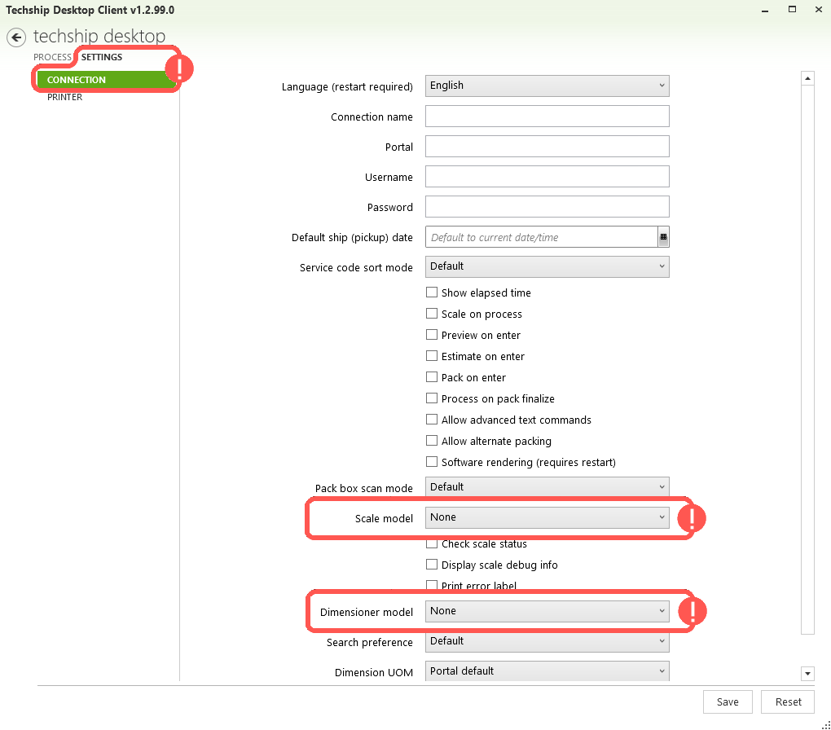Open the date picker calendar icon
831x730 pixels.
point(663,237)
